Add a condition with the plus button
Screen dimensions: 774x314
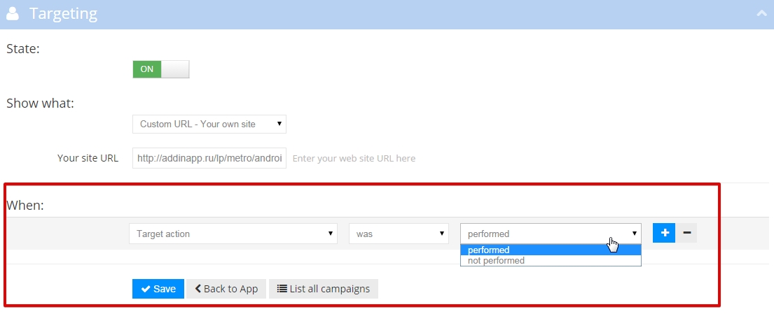click(x=663, y=233)
